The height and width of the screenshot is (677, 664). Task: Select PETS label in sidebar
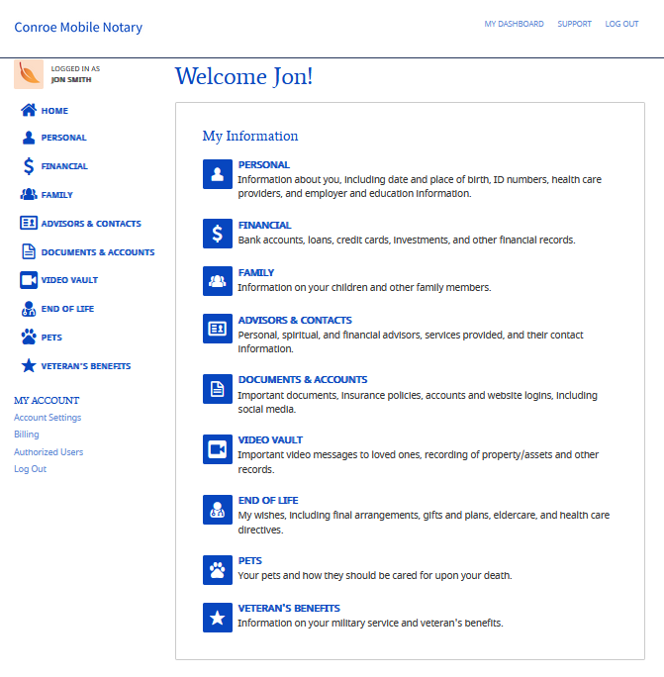pyautogui.click(x=51, y=338)
